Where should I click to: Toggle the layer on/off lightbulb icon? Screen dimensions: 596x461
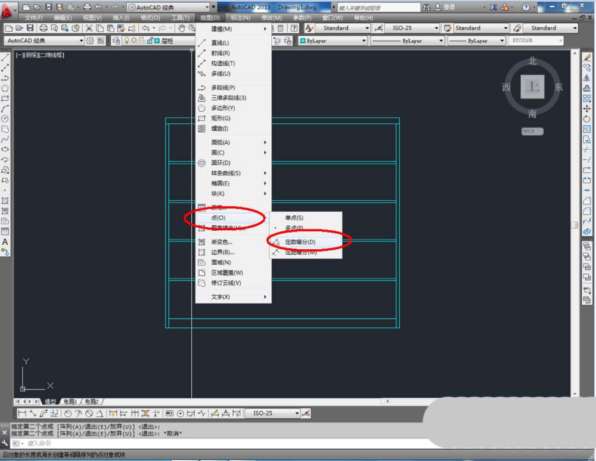tap(126, 41)
